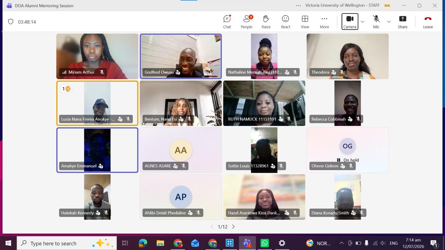Open the Windows Start menu
This screenshot has height=250, width=445.
click(8, 243)
